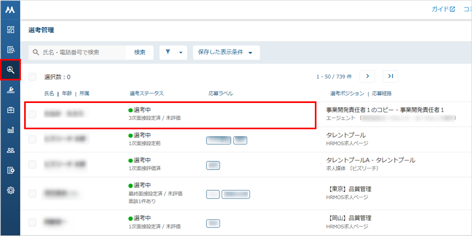
Task: Sort by the 選考ステータス column header
Action: click(x=146, y=94)
